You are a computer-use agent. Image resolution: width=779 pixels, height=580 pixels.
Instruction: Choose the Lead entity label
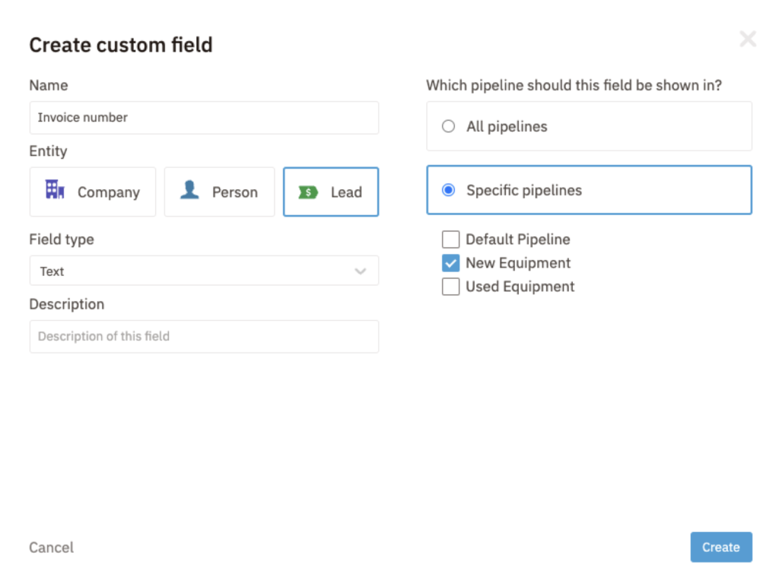pos(346,192)
